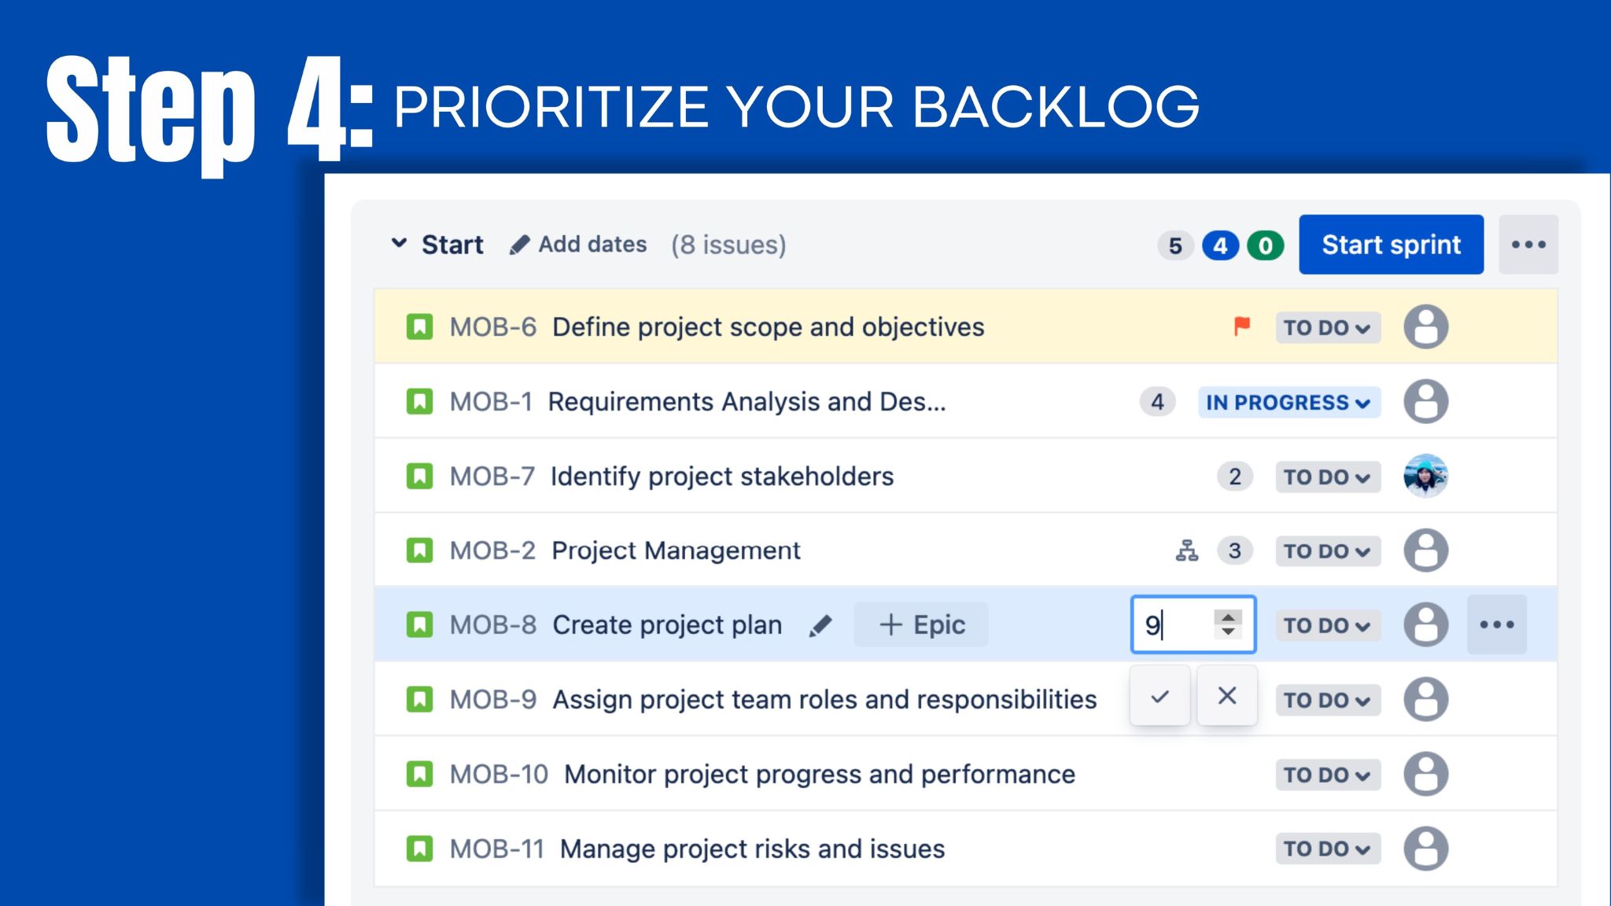Toggle the sprint collapse arrow next to Start
Viewport: 1611px width, 906px height.
[400, 245]
